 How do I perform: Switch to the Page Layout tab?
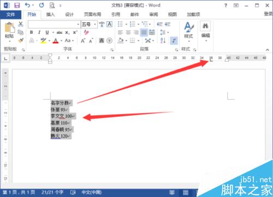tap(92, 14)
